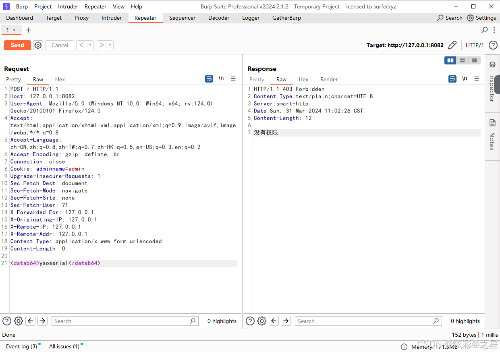Click the add new Repeater tab plus icon
Screen dimensions: 500x352
click(x=28, y=30)
